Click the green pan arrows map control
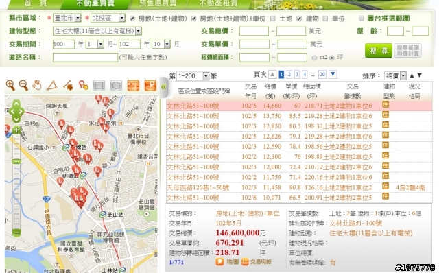The image size is (439, 273). coord(16,111)
